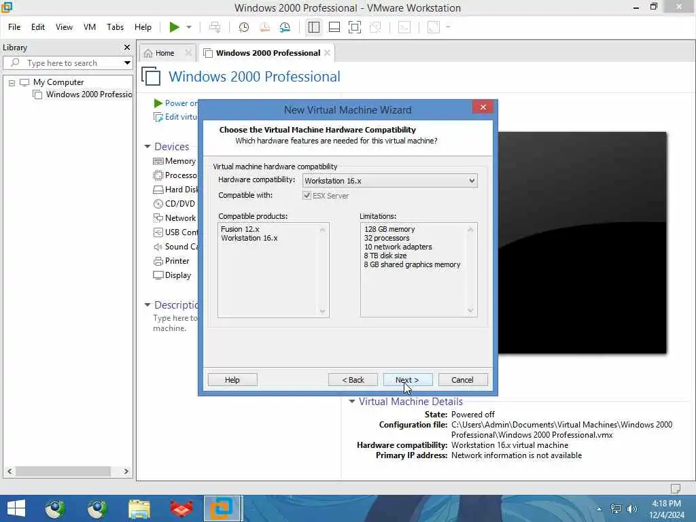Open the power options dropdown arrow in toolbar
The width and height of the screenshot is (696, 522).
coord(189,27)
